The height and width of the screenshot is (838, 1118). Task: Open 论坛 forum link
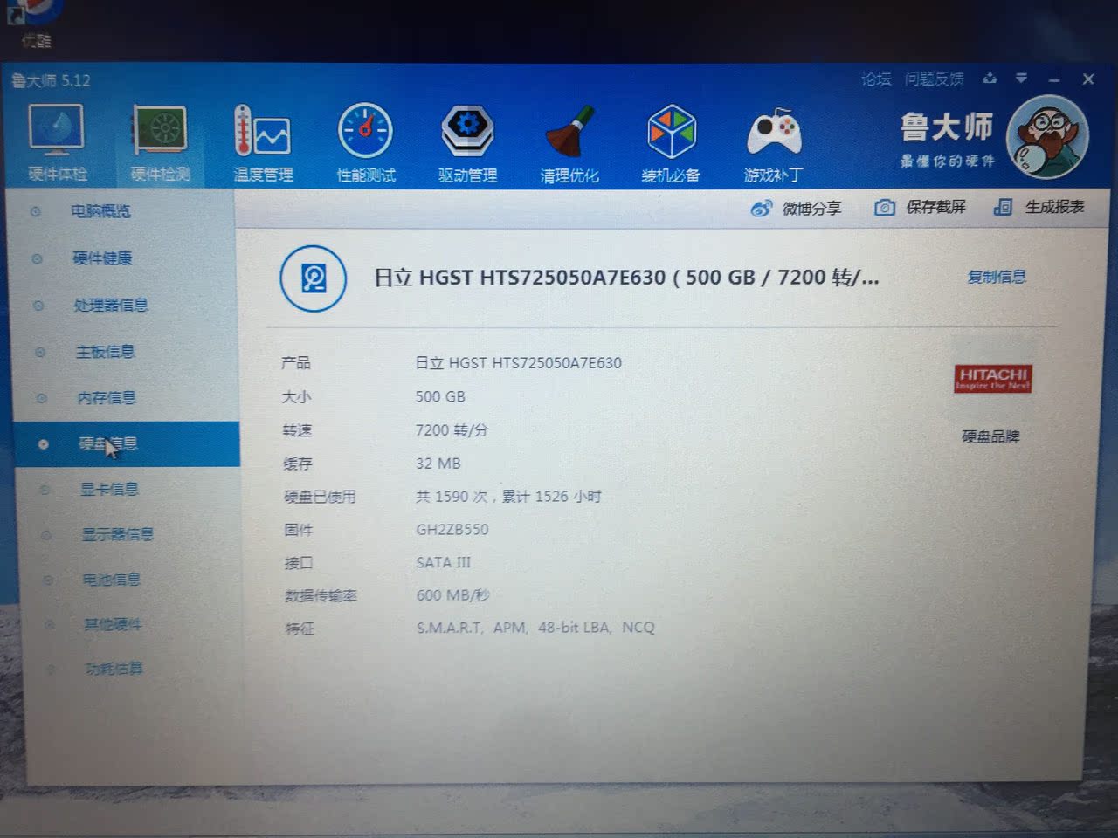click(x=876, y=79)
